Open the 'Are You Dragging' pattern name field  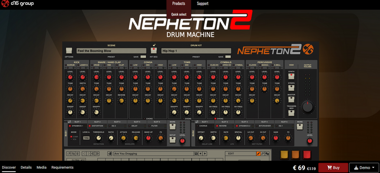[154, 154]
